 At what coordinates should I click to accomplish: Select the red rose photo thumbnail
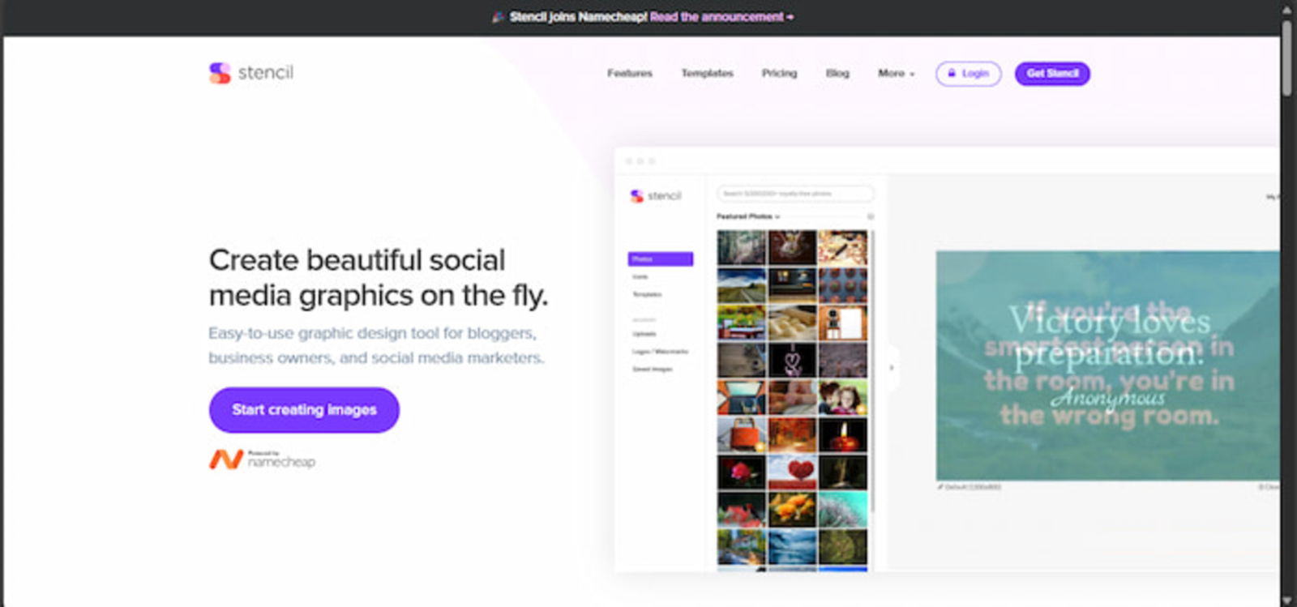(741, 472)
